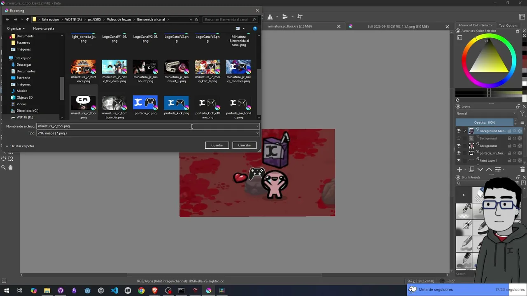Move layer down in the stack
Screen dimensions: 527x296
click(x=480, y=169)
